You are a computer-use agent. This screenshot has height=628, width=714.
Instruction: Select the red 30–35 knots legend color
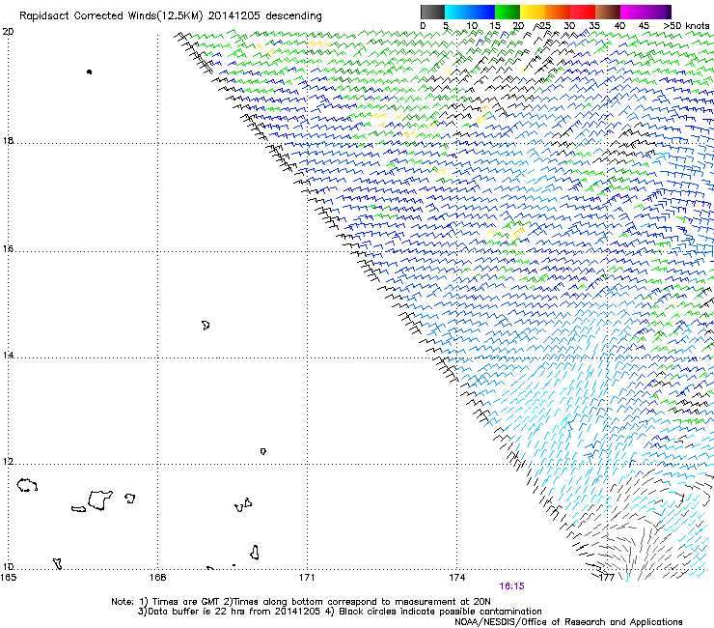click(583, 12)
